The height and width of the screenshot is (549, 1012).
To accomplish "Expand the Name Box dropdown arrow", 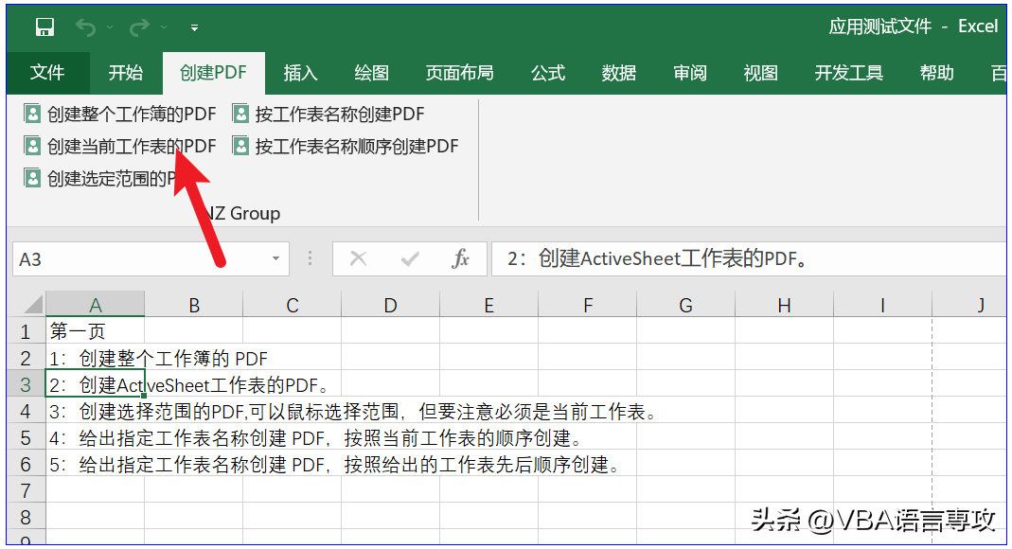I will point(275,258).
